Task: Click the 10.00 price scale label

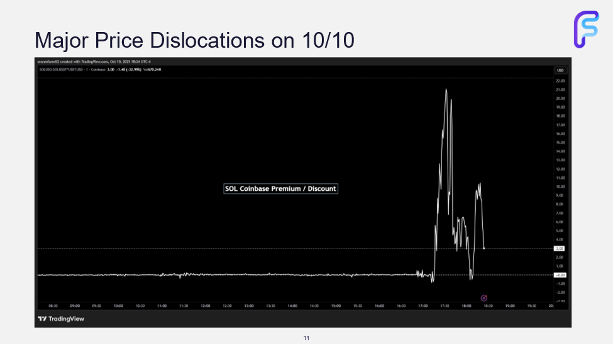Action: 560,186
